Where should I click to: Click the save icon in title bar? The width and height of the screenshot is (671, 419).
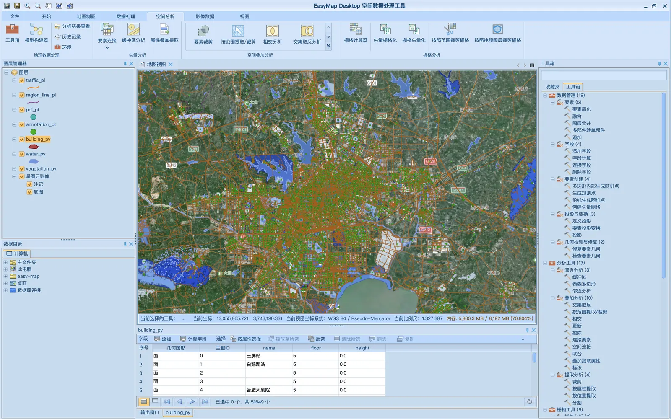click(17, 6)
